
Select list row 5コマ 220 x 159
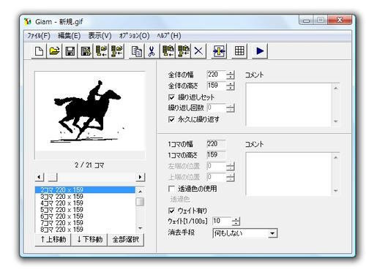tap(85, 210)
